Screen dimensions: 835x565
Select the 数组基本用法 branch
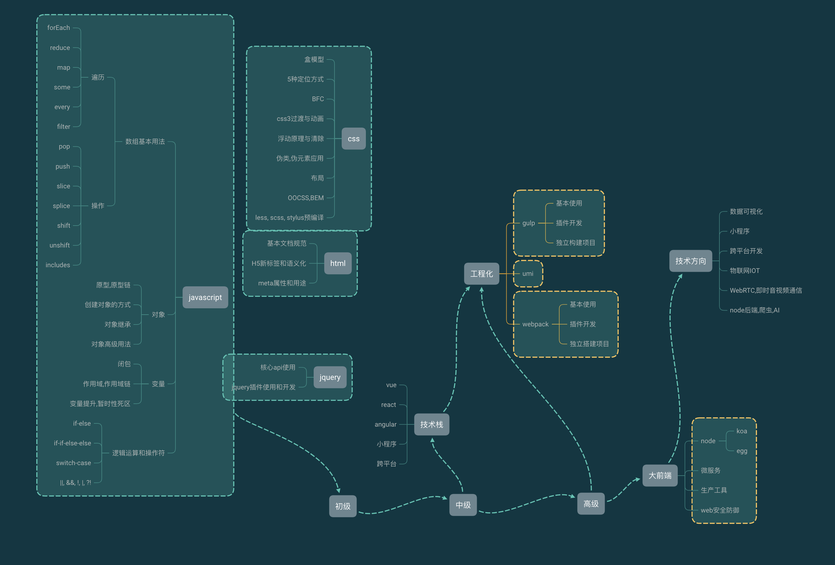145,142
